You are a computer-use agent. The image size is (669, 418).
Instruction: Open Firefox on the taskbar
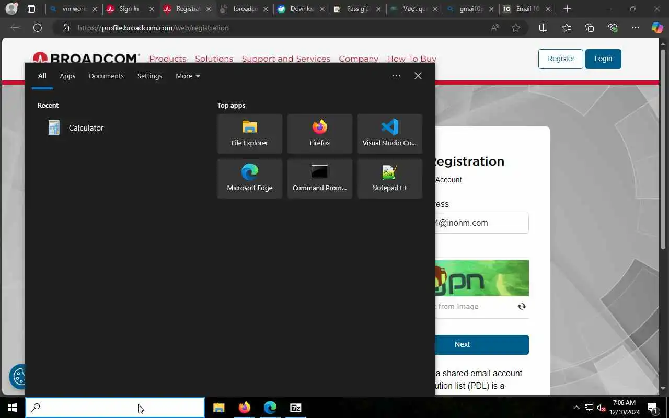(245, 408)
